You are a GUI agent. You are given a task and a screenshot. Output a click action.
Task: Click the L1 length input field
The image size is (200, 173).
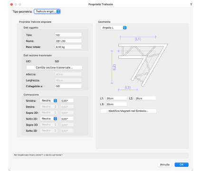click(116, 98)
